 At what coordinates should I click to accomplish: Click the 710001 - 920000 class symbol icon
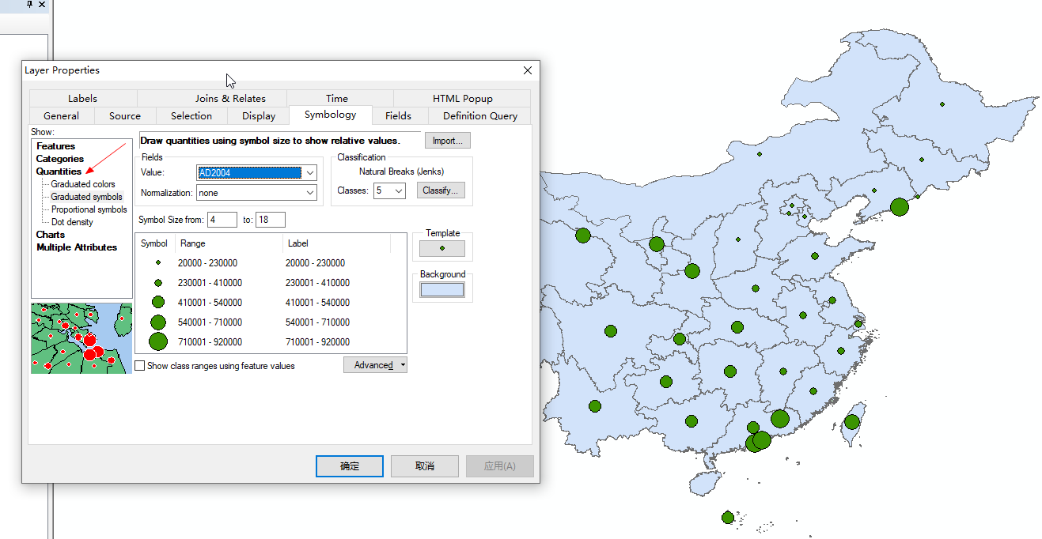point(158,341)
